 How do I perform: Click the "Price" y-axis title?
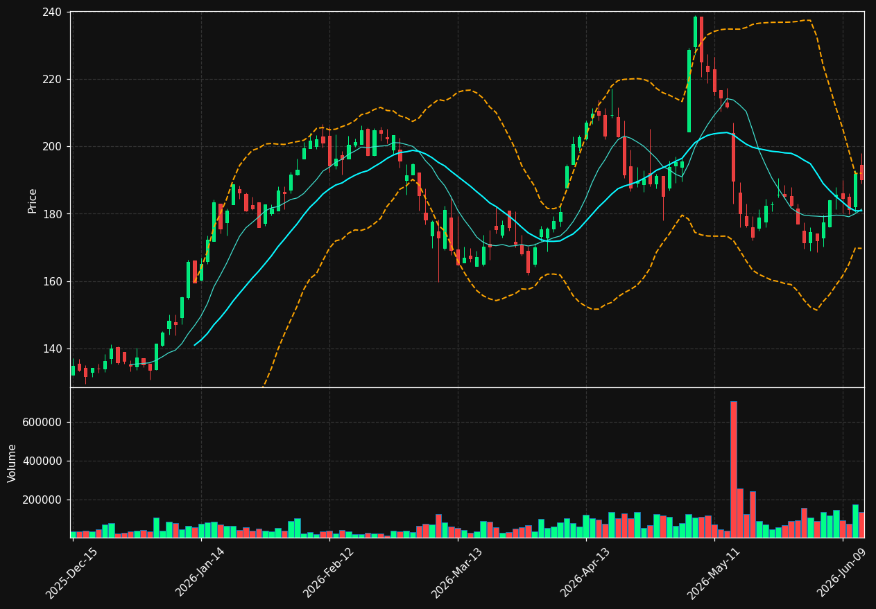click(x=33, y=200)
